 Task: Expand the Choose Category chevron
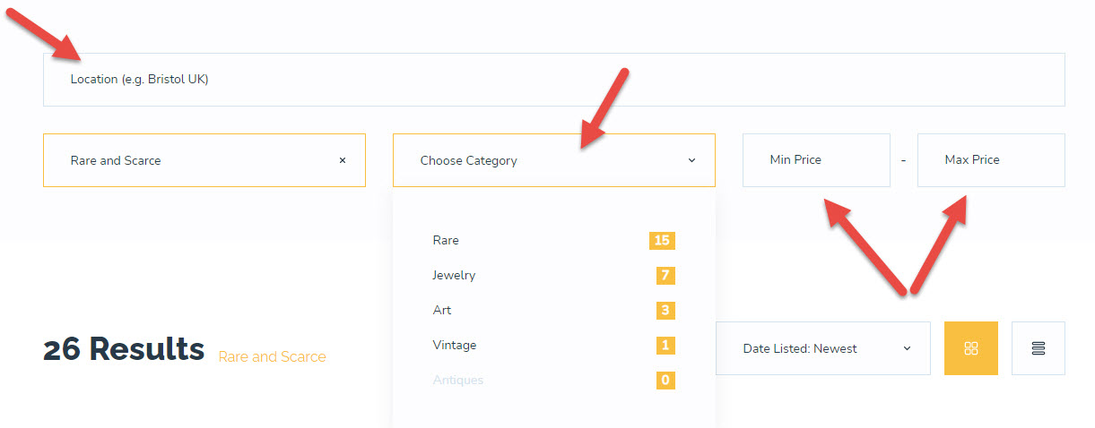point(691,160)
